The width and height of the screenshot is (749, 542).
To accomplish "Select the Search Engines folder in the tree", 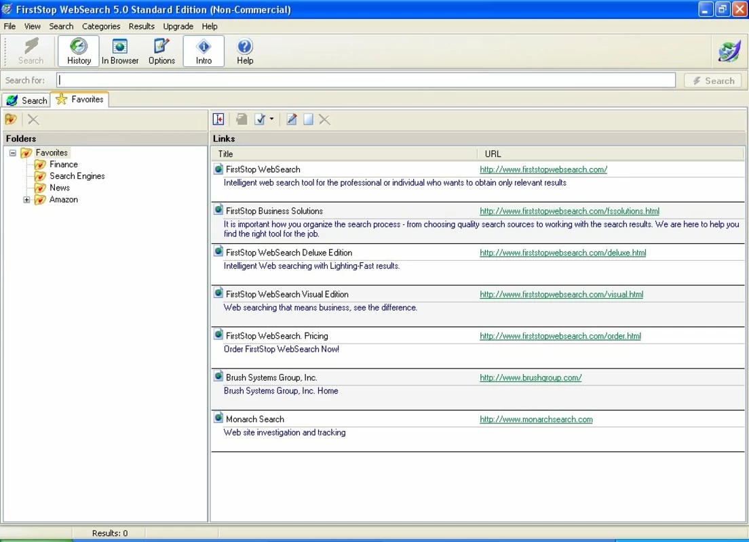I will tap(77, 176).
